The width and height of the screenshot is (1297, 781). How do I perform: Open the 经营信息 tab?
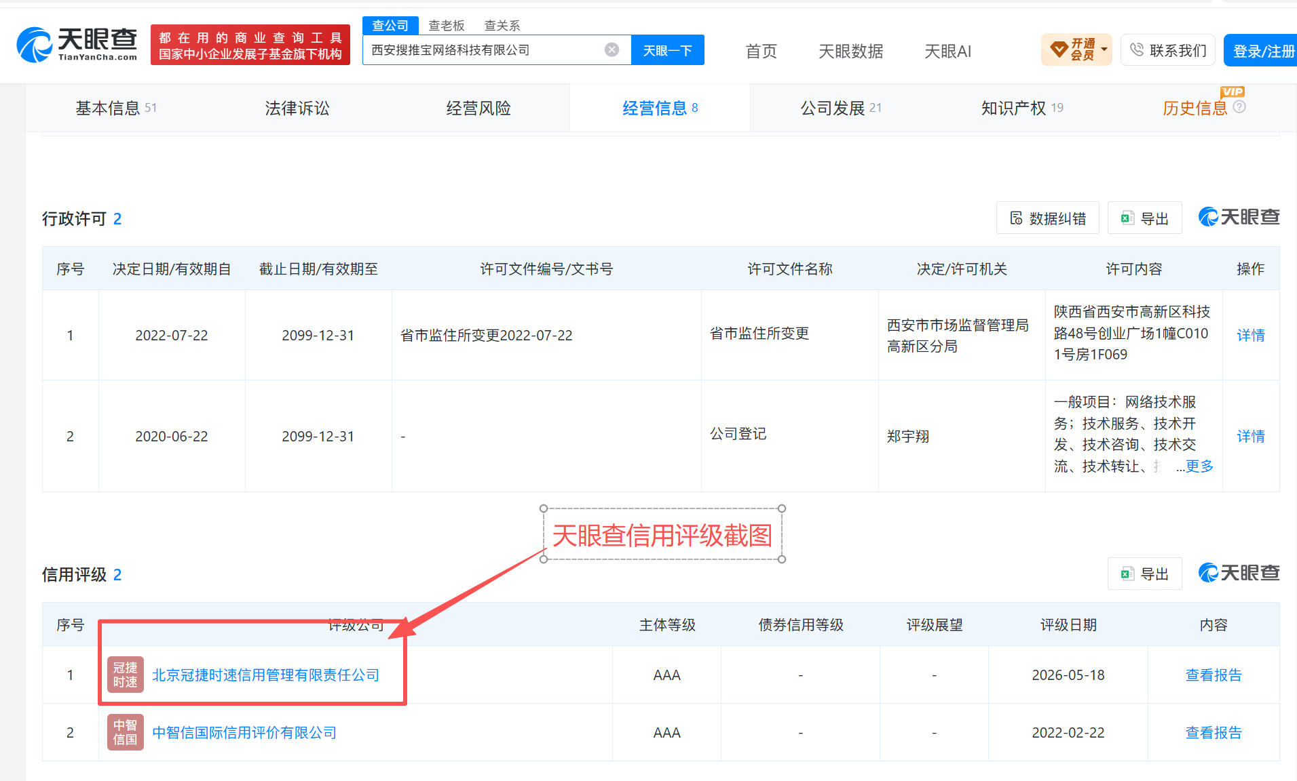point(660,108)
